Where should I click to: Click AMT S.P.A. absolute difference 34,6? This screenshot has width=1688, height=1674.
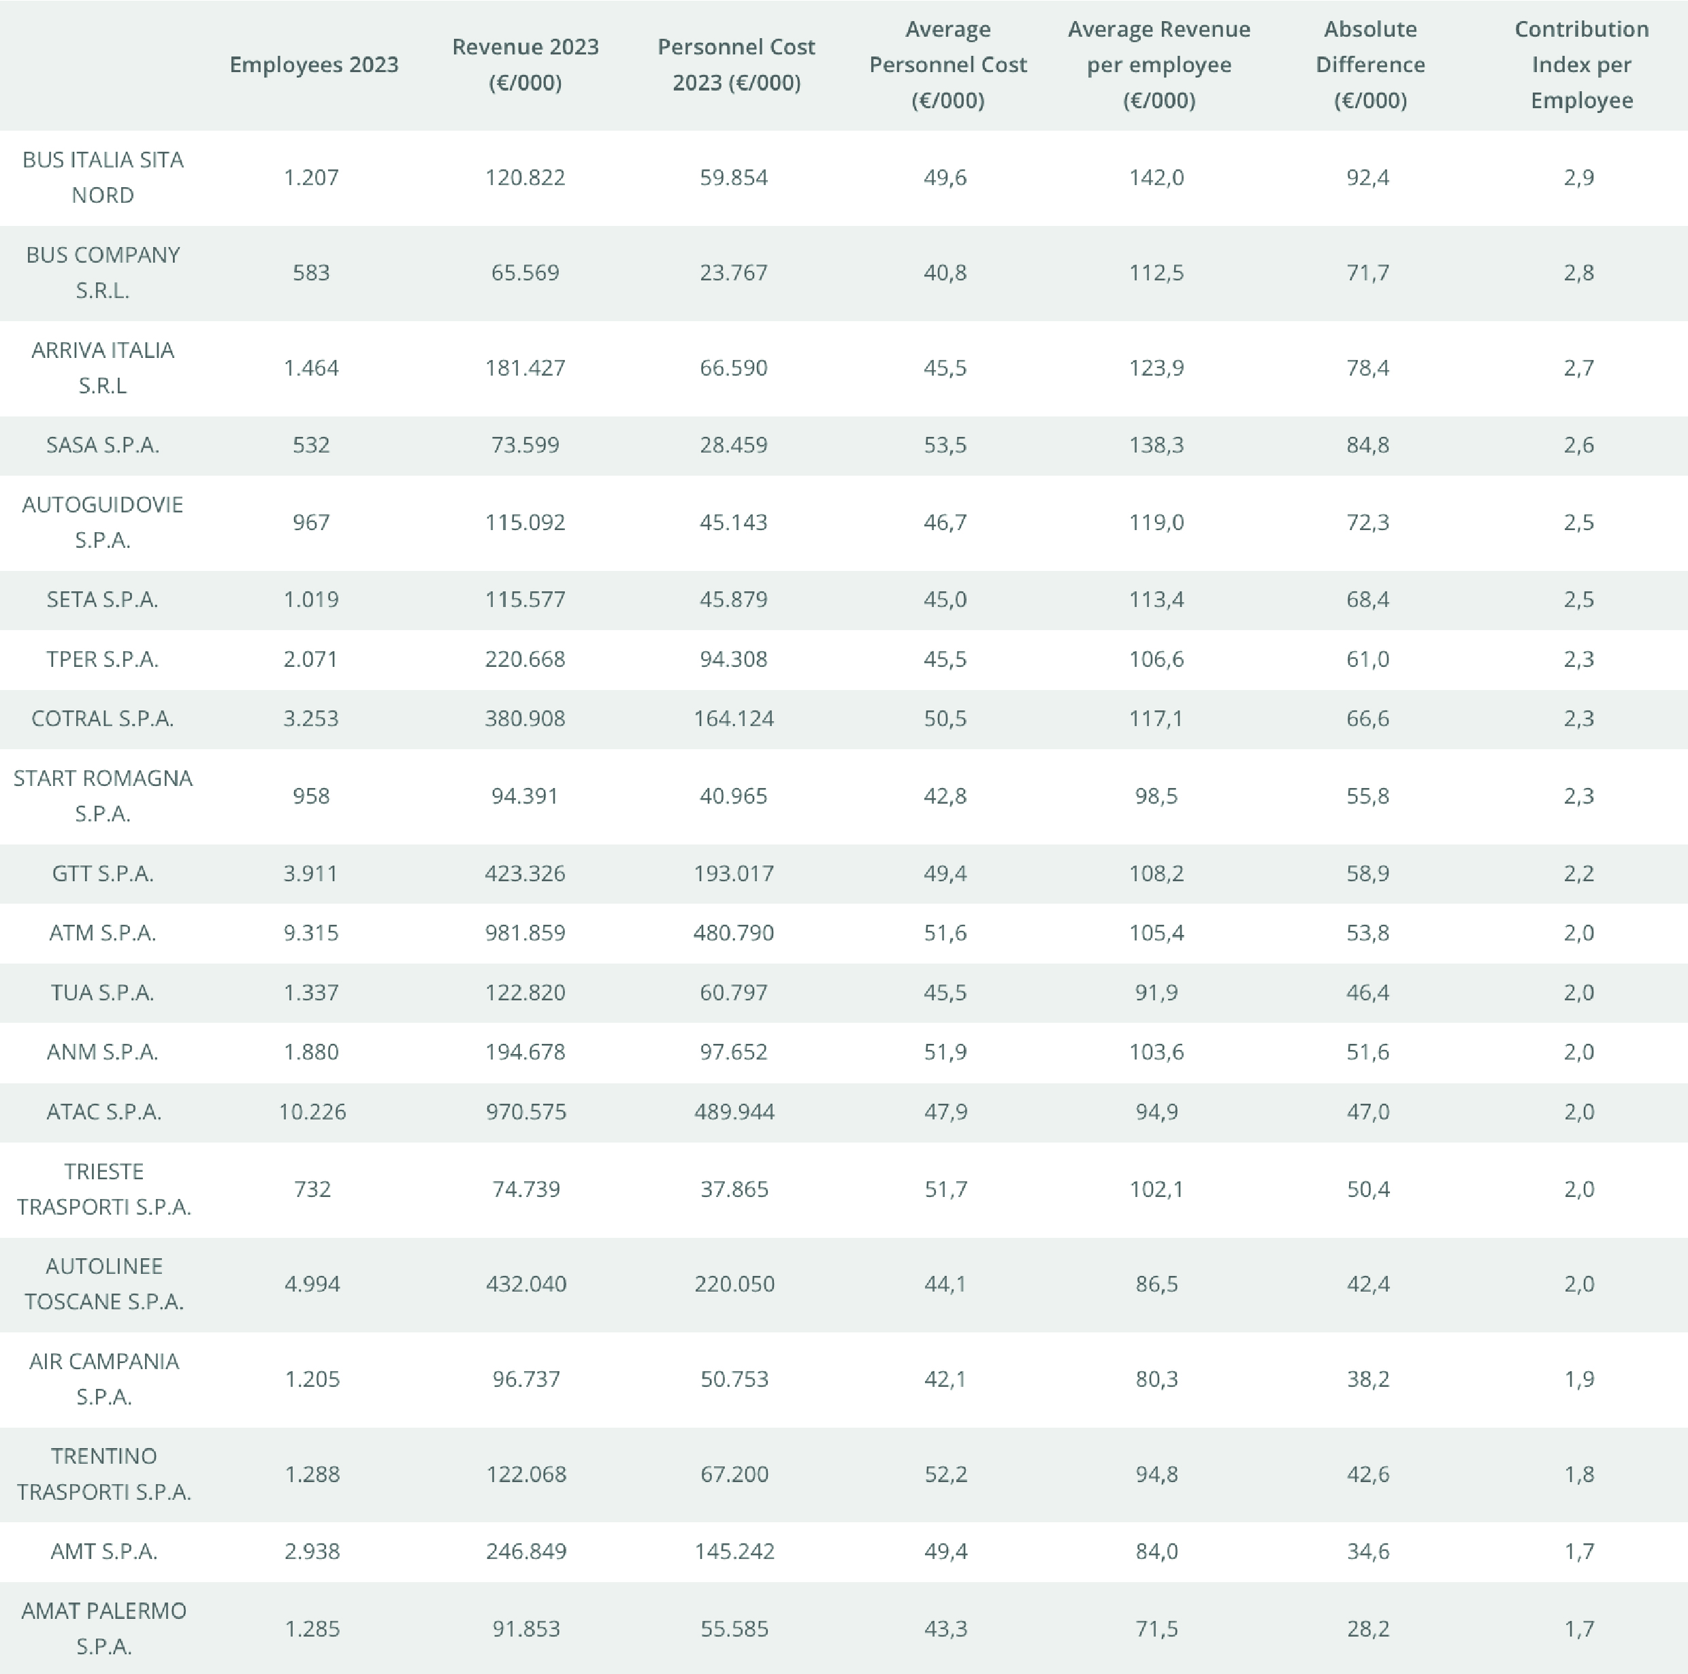click(x=1368, y=1552)
